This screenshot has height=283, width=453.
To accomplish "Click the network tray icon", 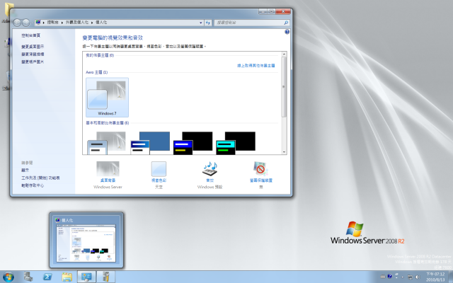I will tap(410, 277).
